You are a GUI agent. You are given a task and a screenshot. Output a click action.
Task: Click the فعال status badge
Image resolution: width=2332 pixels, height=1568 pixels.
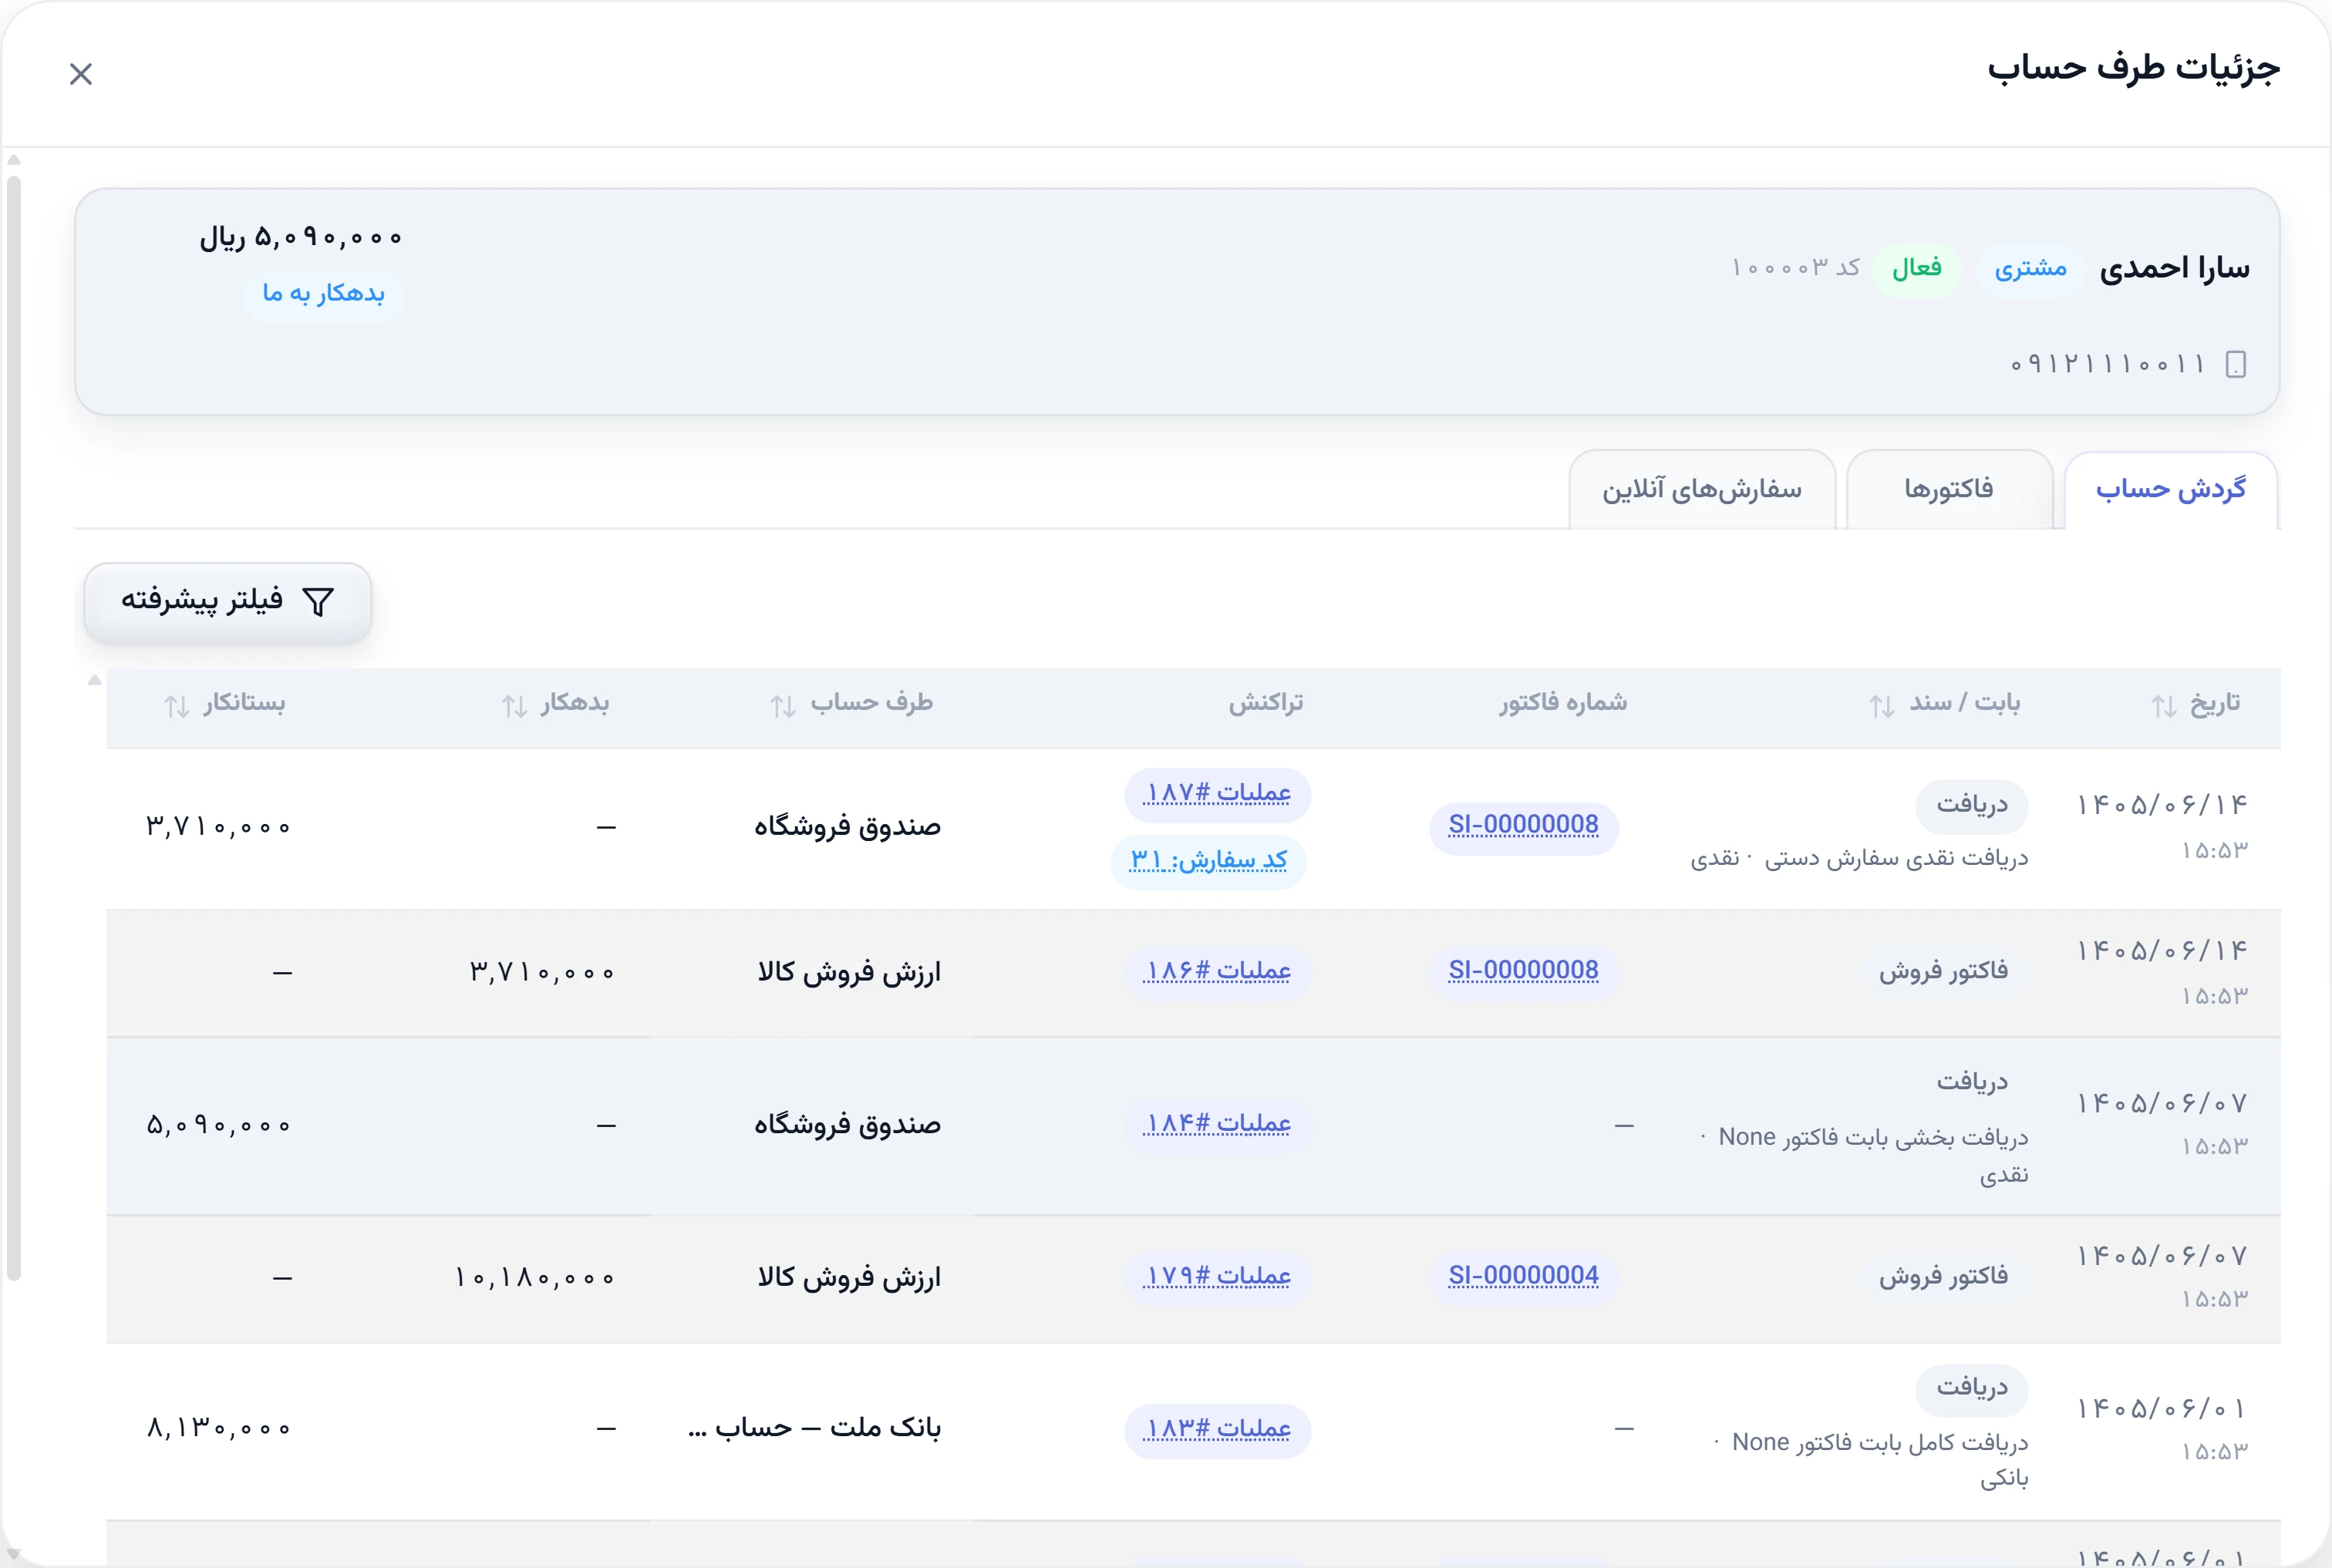[1917, 269]
